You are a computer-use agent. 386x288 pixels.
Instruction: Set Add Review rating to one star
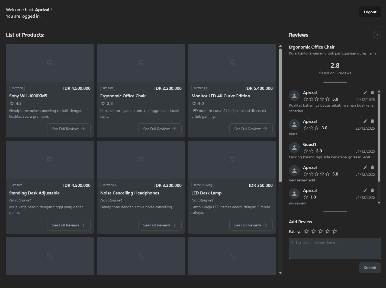click(x=307, y=231)
